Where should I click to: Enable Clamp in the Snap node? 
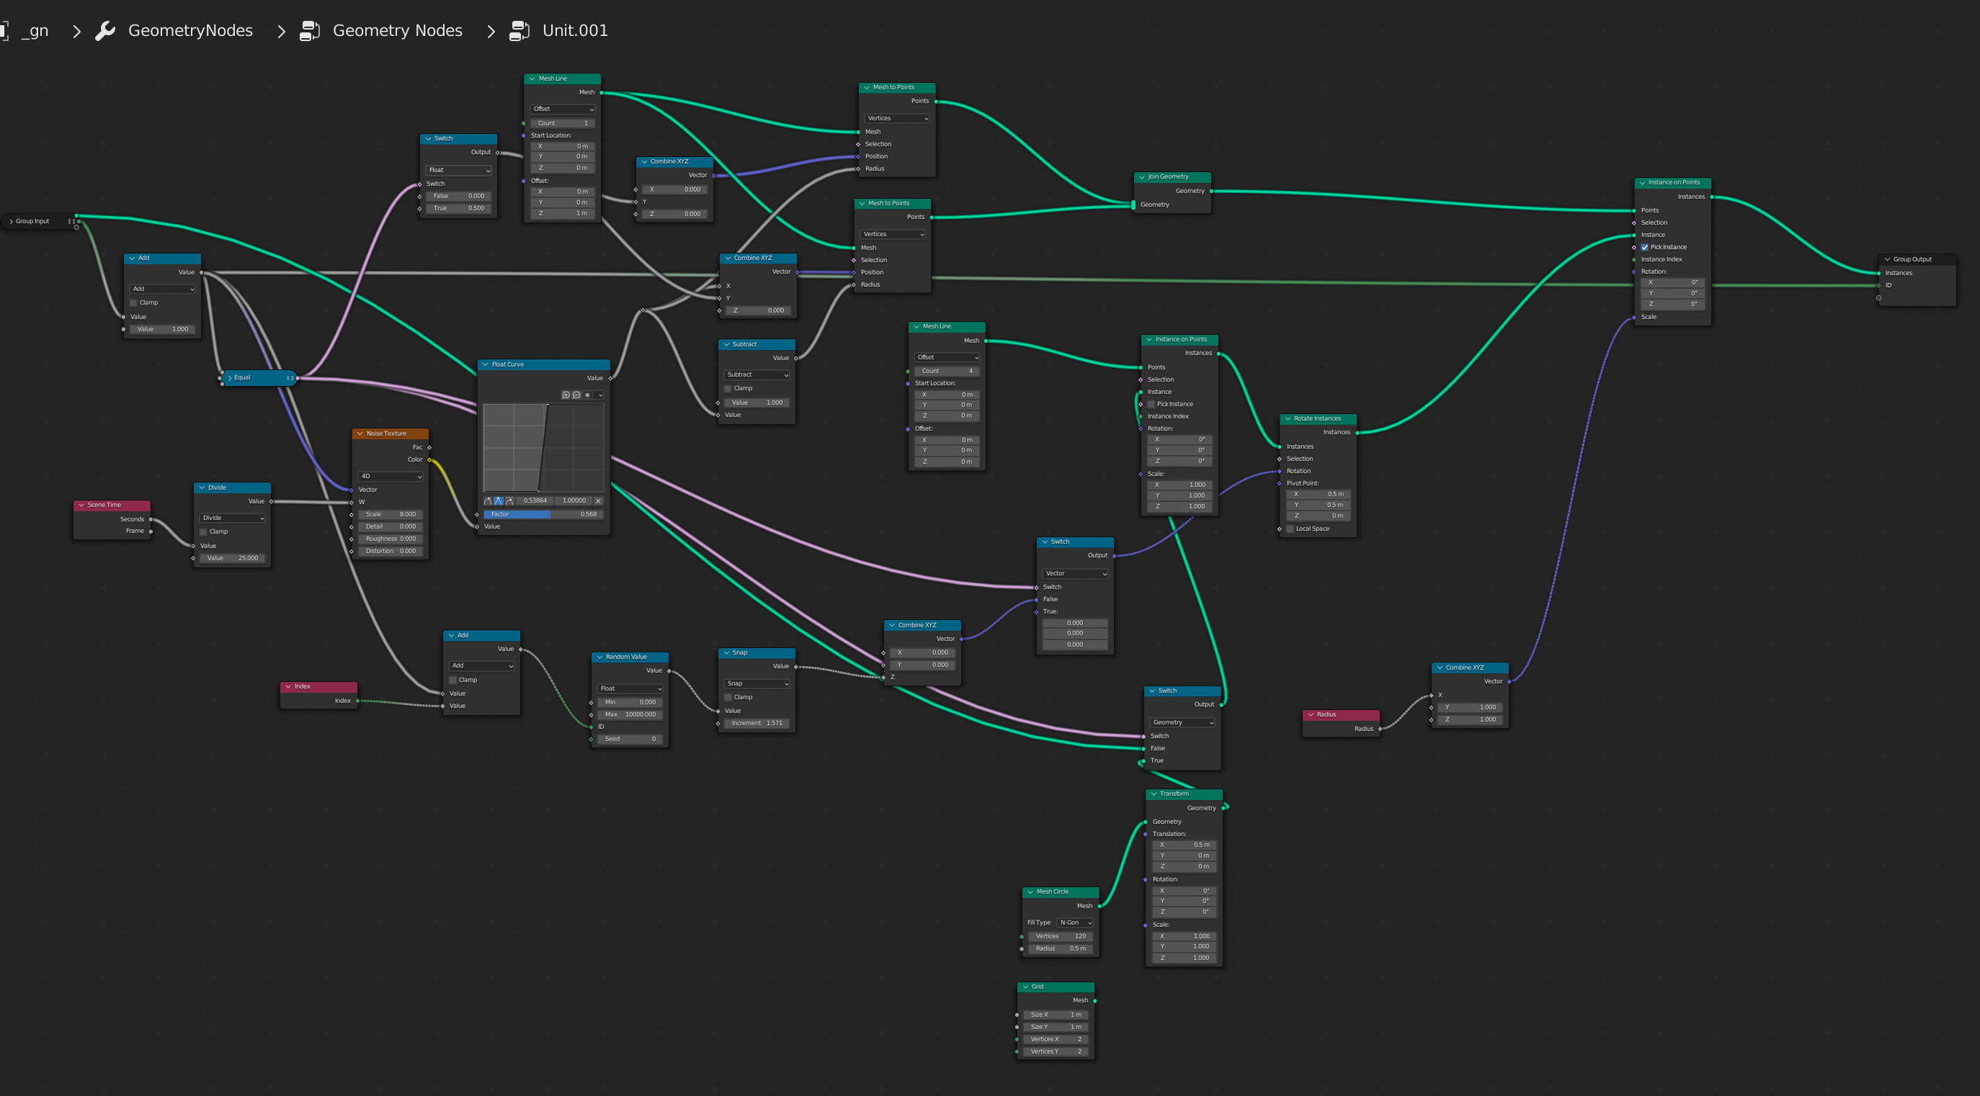click(x=728, y=697)
